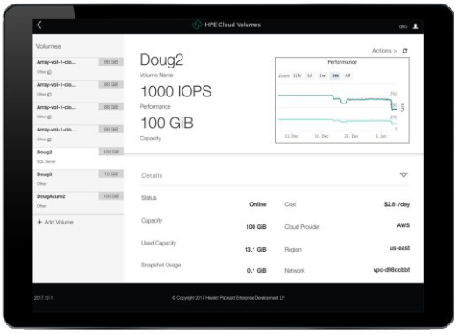Click the user name next to profile icon
This screenshot has width=458, height=334.
[403, 26]
